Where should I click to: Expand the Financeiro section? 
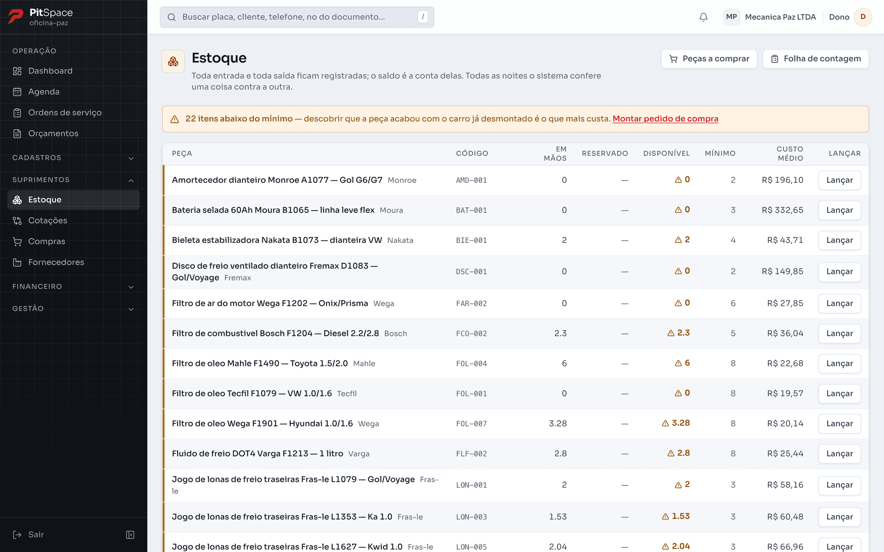coord(74,287)
